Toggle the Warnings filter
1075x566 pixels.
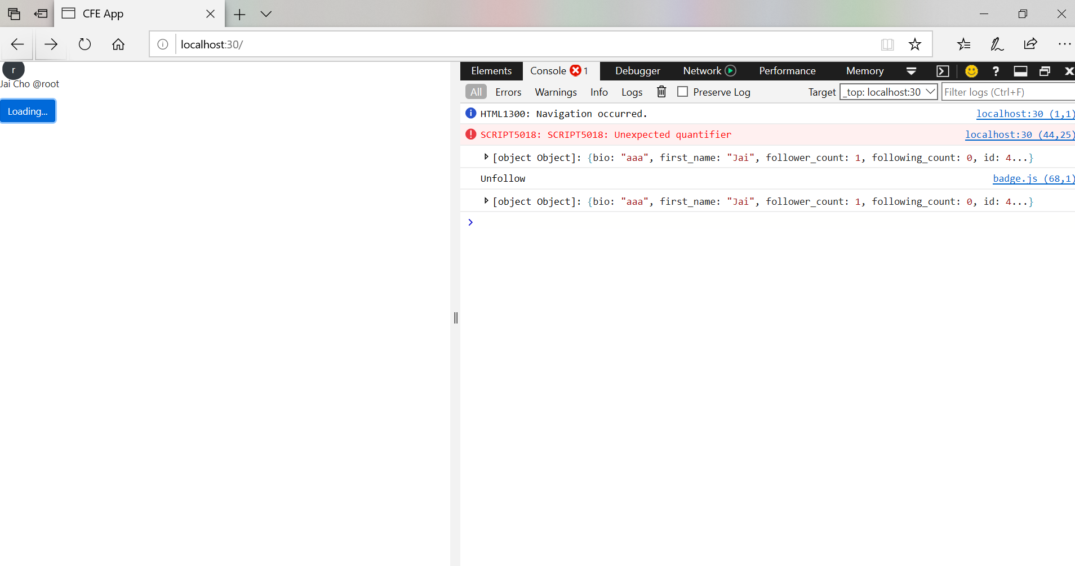click(x=556, y=92)
